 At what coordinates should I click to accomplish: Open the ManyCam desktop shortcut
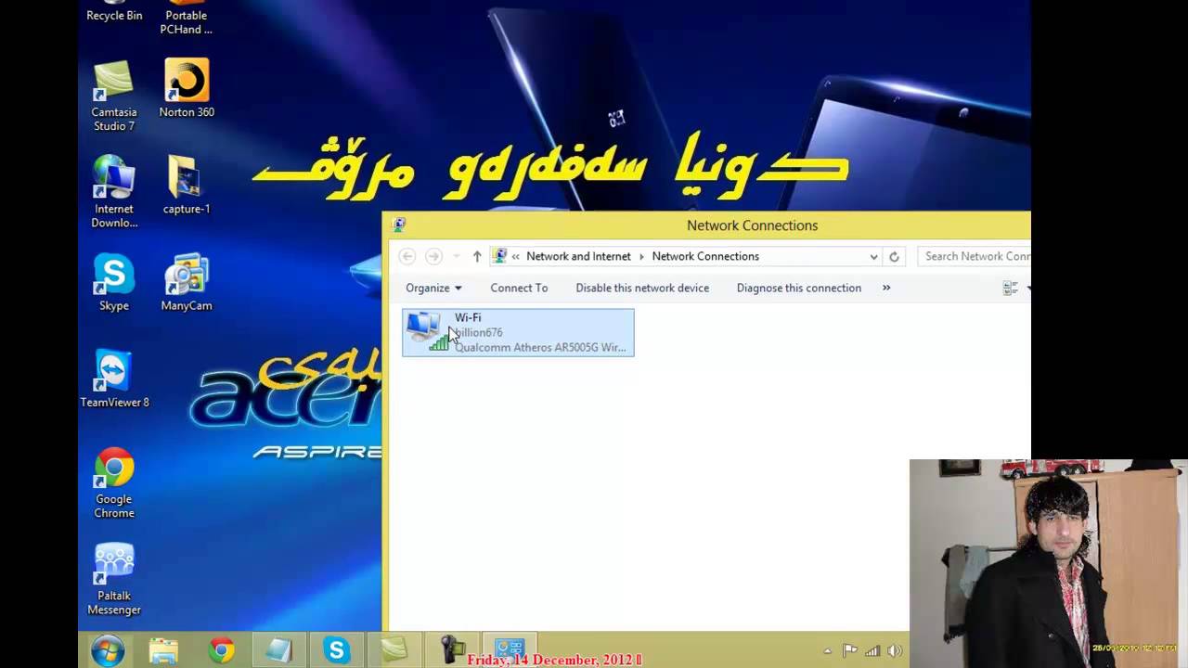[x=187, y=282]
